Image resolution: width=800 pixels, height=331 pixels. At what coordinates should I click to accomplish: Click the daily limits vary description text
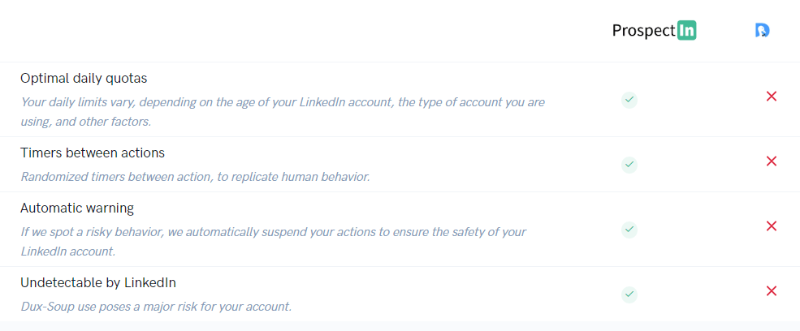click(283, 112)
